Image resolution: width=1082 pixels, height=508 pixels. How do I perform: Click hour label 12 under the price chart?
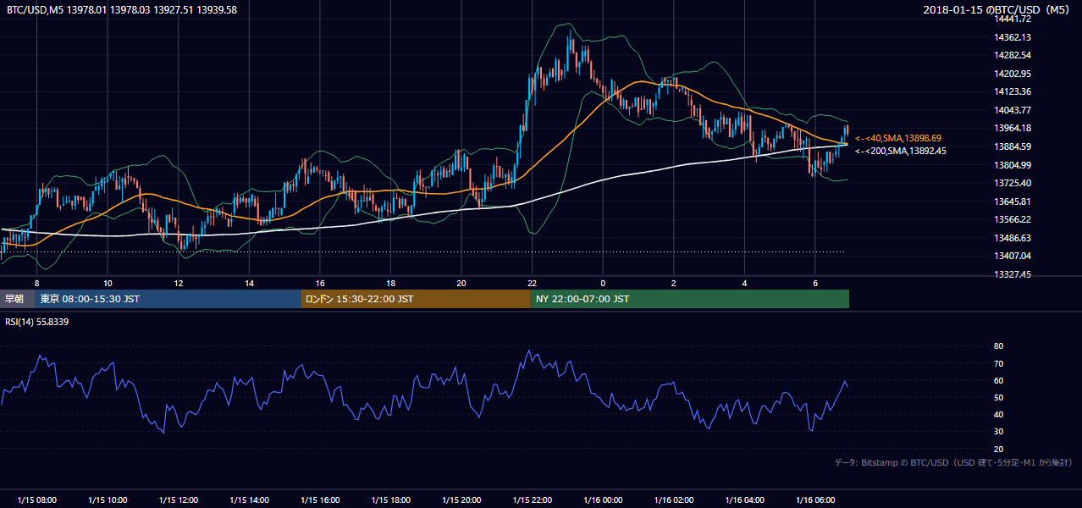click(179, 283)
